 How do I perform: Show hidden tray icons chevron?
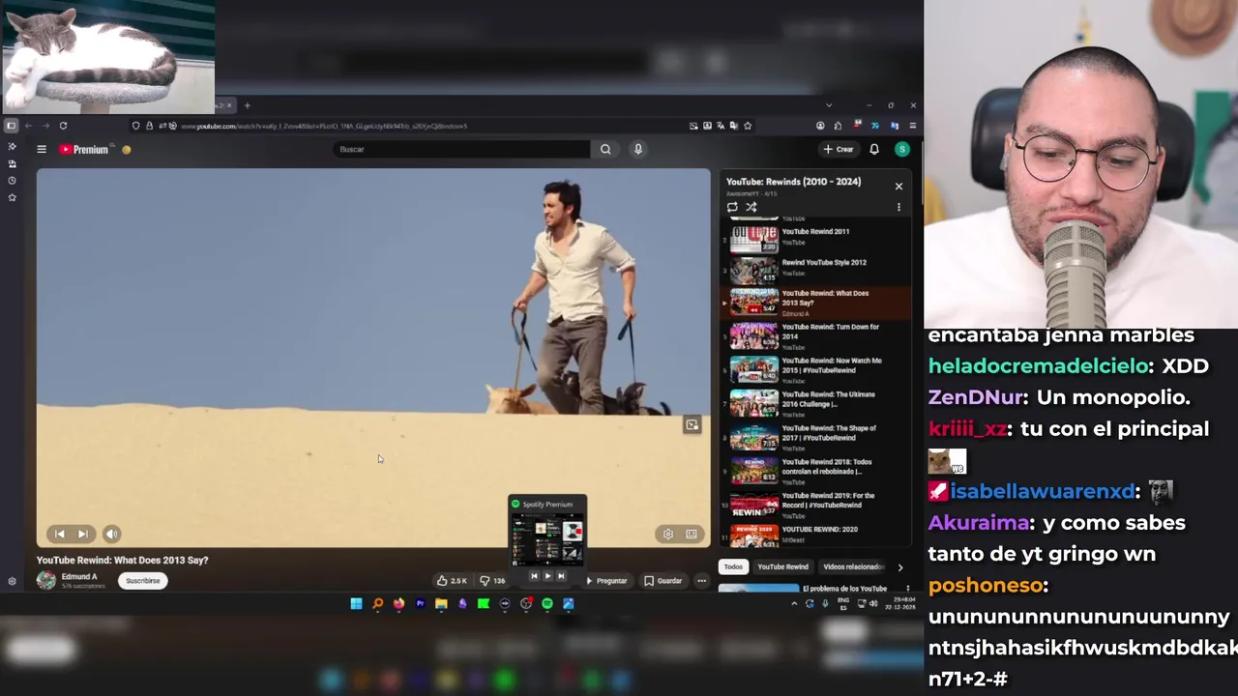click(794, 604)
